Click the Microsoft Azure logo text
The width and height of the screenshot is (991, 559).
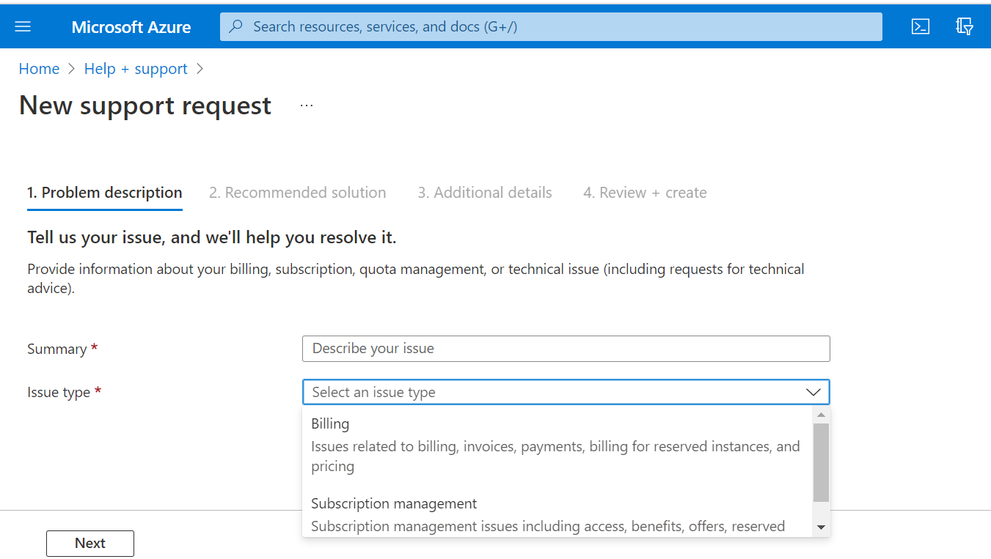[x=131, y=27]
